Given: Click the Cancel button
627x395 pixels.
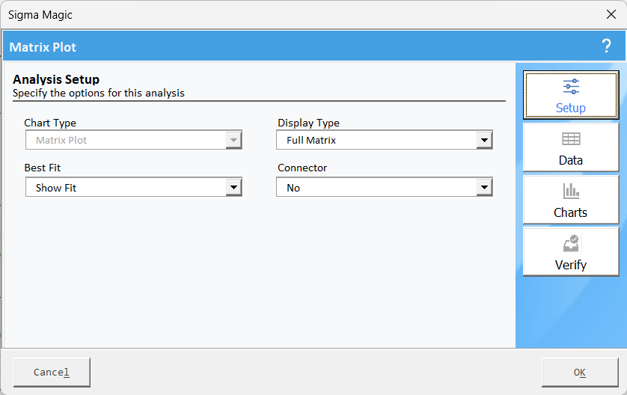Looking at the screenshot, I should pyautogui.click(x=52, y=373).
